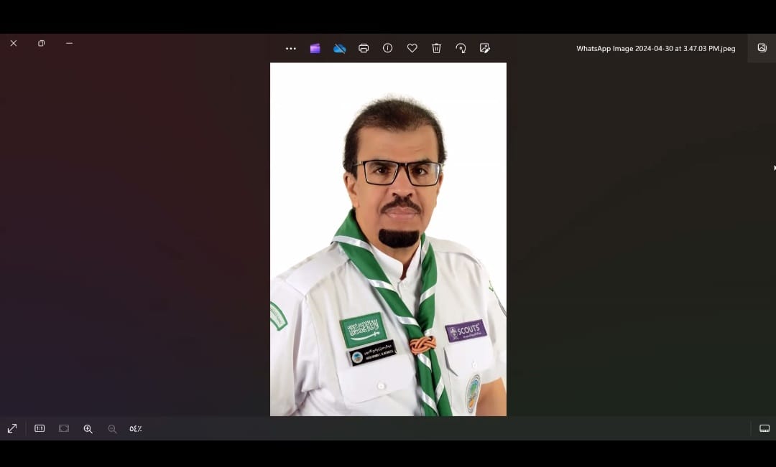Click the WhatsApp Image file name
Image resolution: width=776 pixels, height=467 pixels.
click(x=655, y=49)
